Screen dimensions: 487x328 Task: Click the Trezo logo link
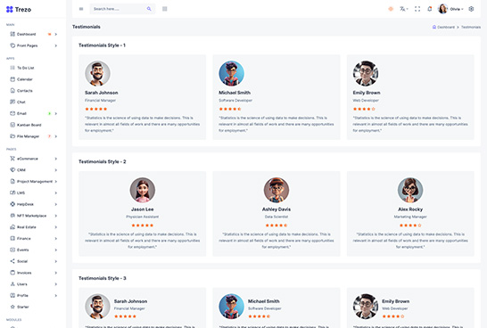coord(19,10)
